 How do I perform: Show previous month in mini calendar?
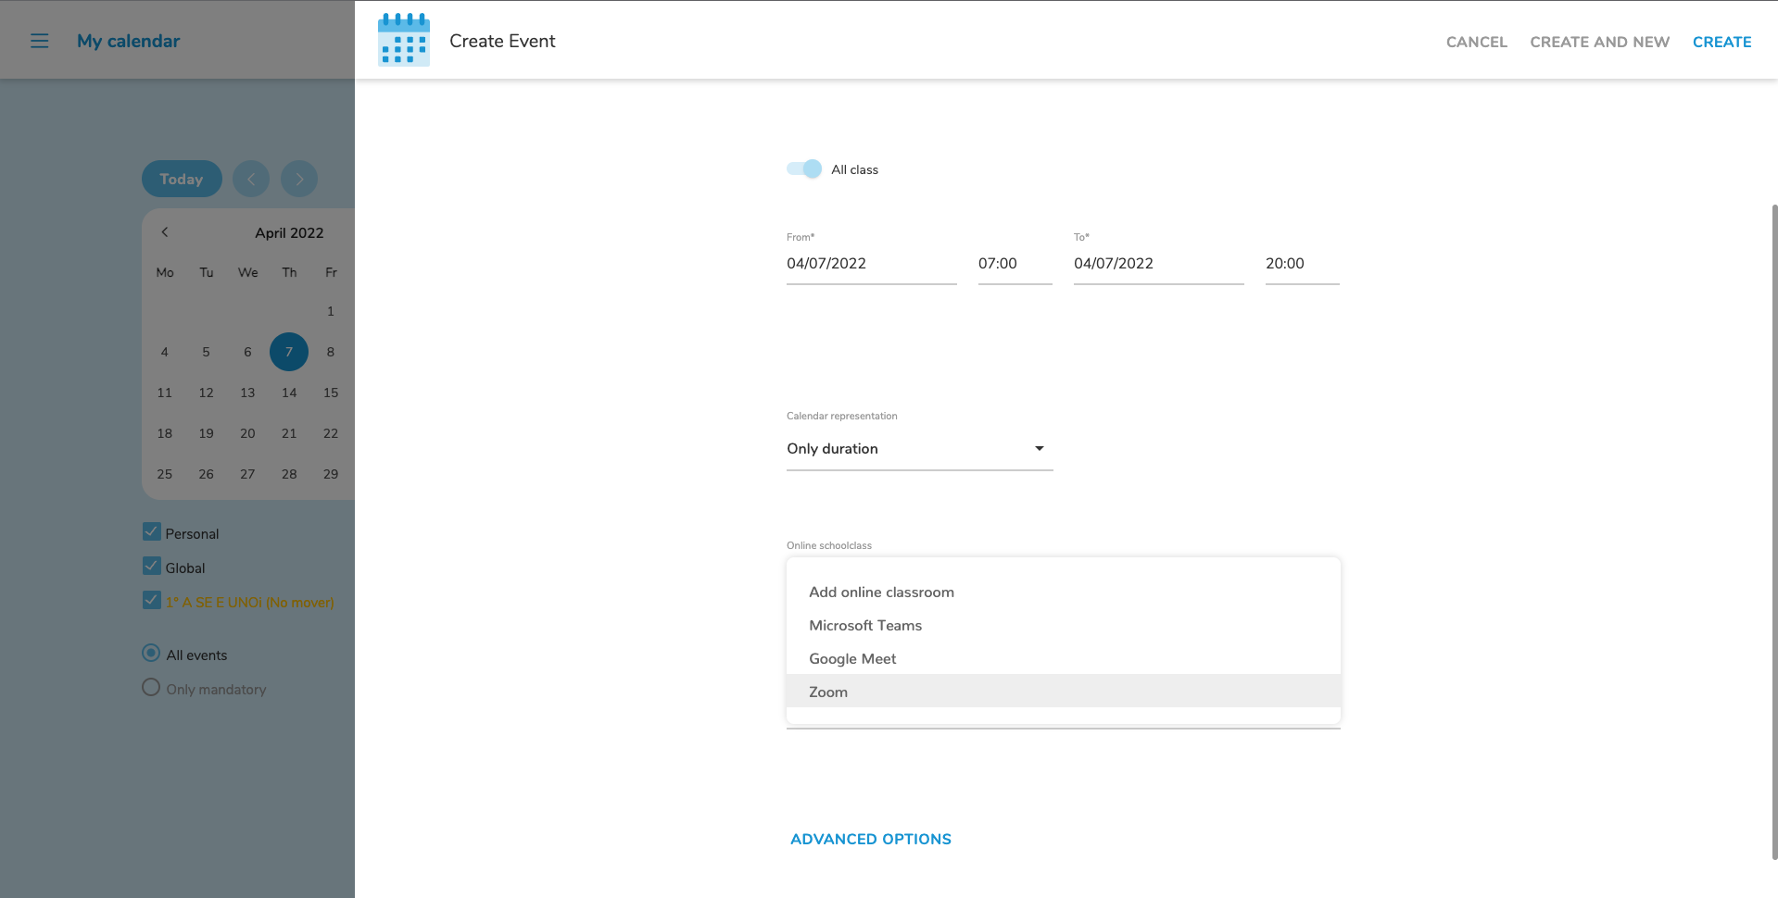(165, 232)
